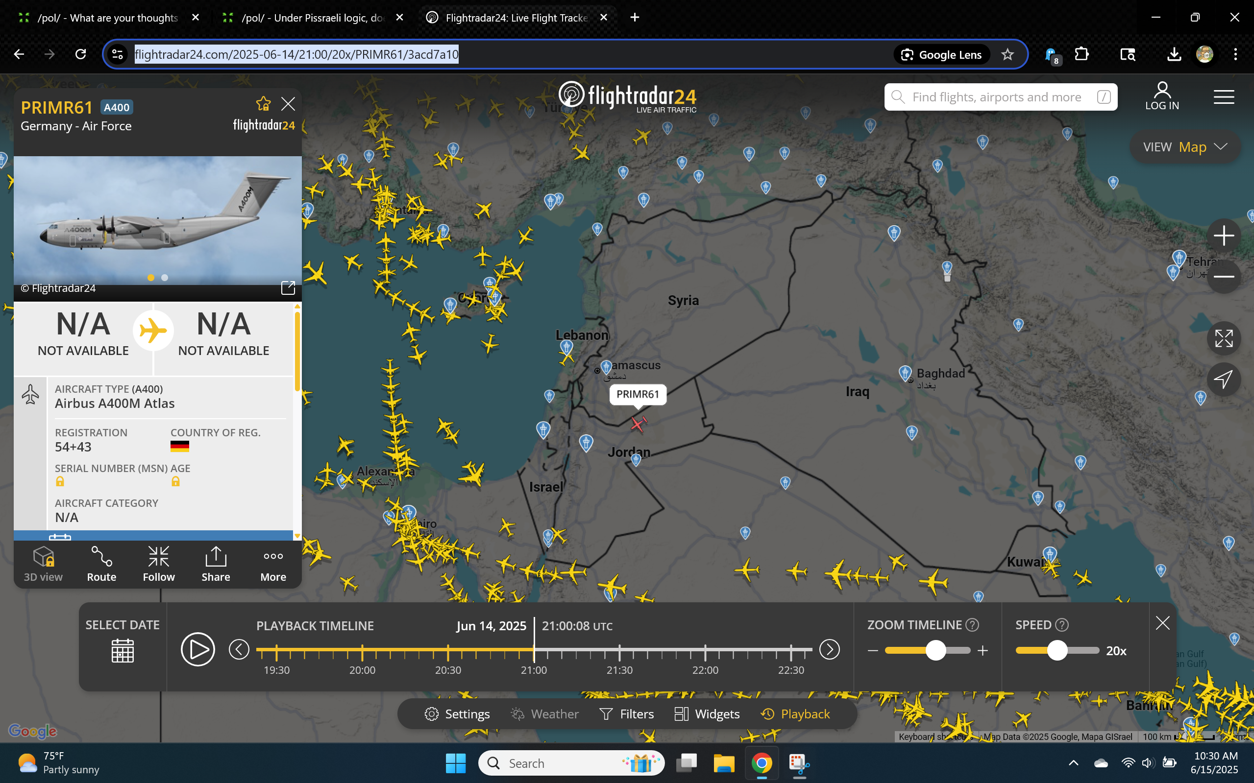This screenshot has width=1254, height=783.
Task: Open the Windows Start menu
Action: [x=456, y=763]
